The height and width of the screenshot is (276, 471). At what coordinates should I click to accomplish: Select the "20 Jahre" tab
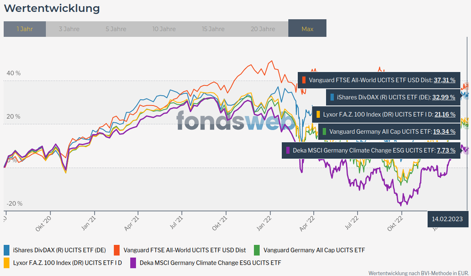(x=263, y=29)
